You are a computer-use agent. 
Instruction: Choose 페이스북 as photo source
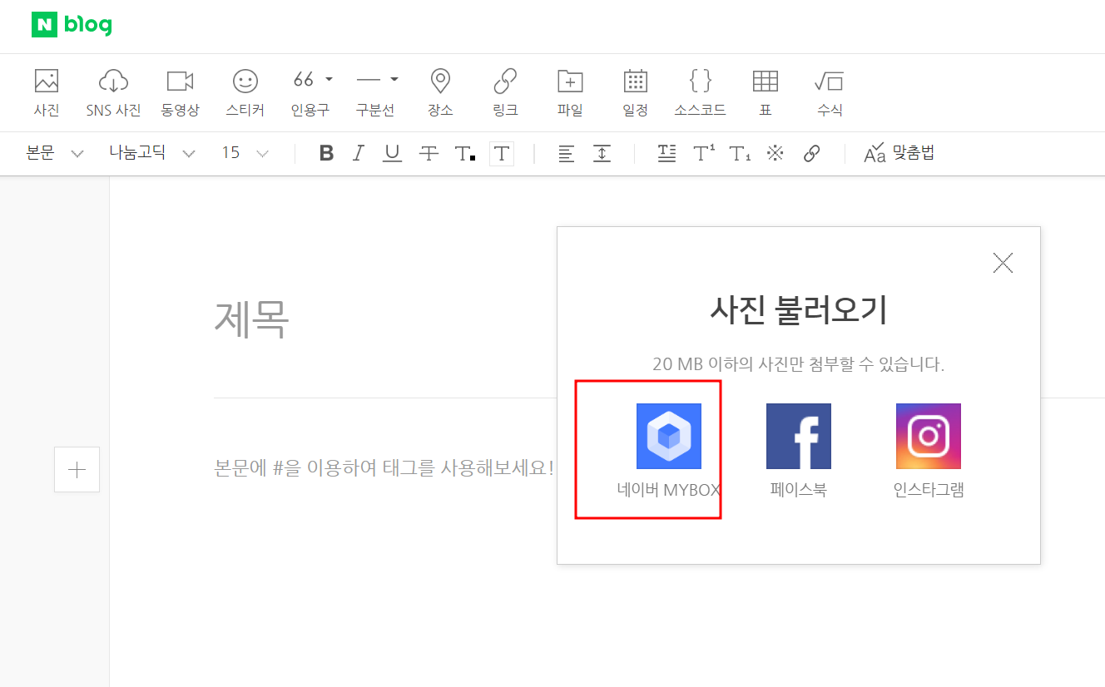click(x=799, y=451)
